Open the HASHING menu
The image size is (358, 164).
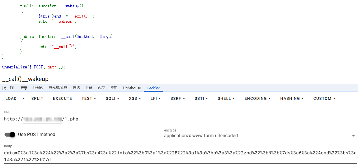[x=292, y=98]
